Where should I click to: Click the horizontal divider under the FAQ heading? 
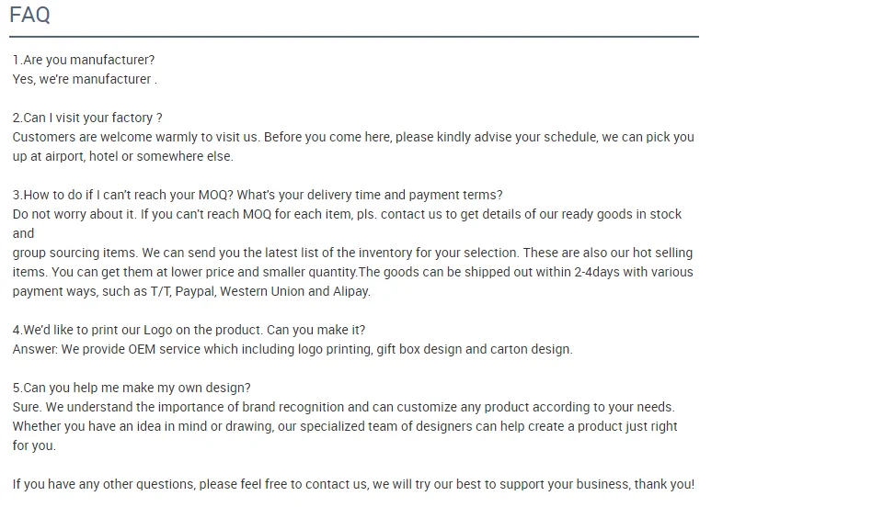353,38
